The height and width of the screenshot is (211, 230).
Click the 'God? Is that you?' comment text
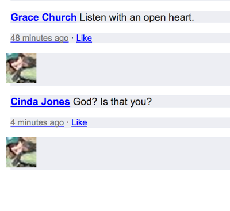(x=112, y=102)
